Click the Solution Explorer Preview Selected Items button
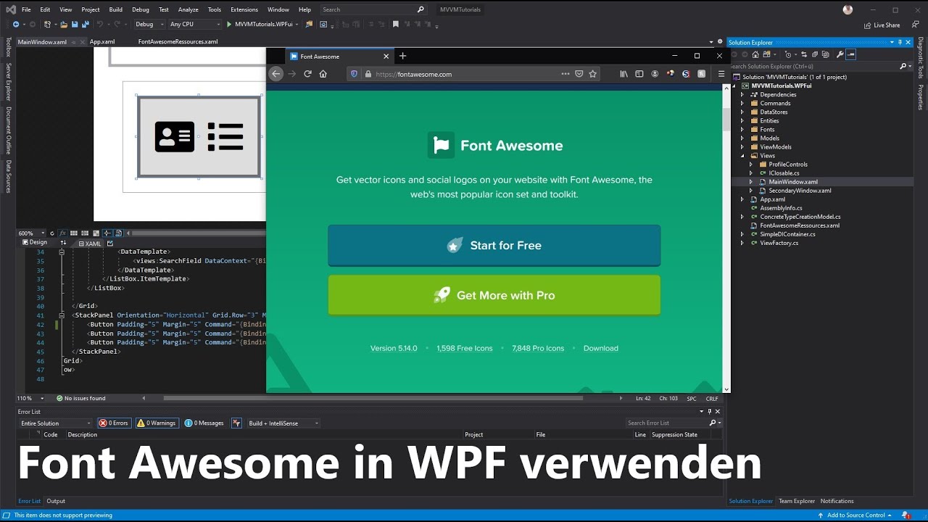Viewport: 928px width, 522px height. (851, 54)
